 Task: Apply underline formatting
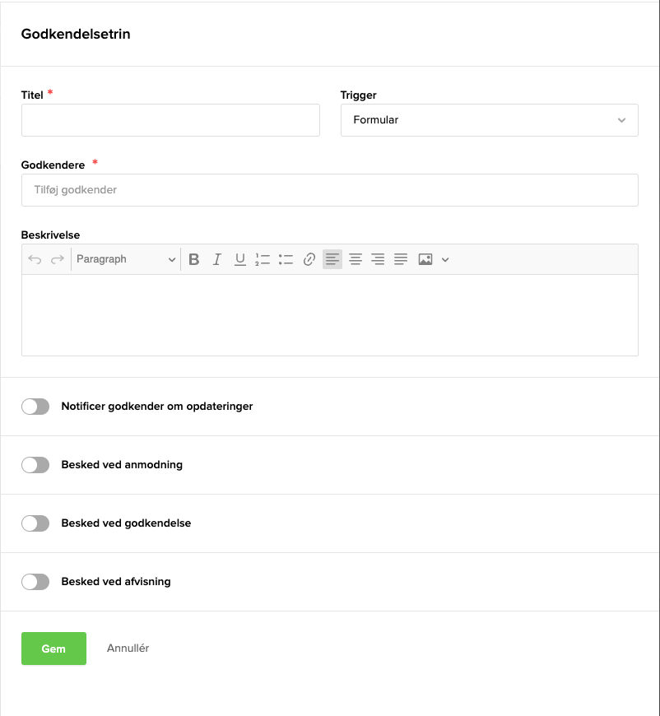pyautogui.click(x=240, y=259)
